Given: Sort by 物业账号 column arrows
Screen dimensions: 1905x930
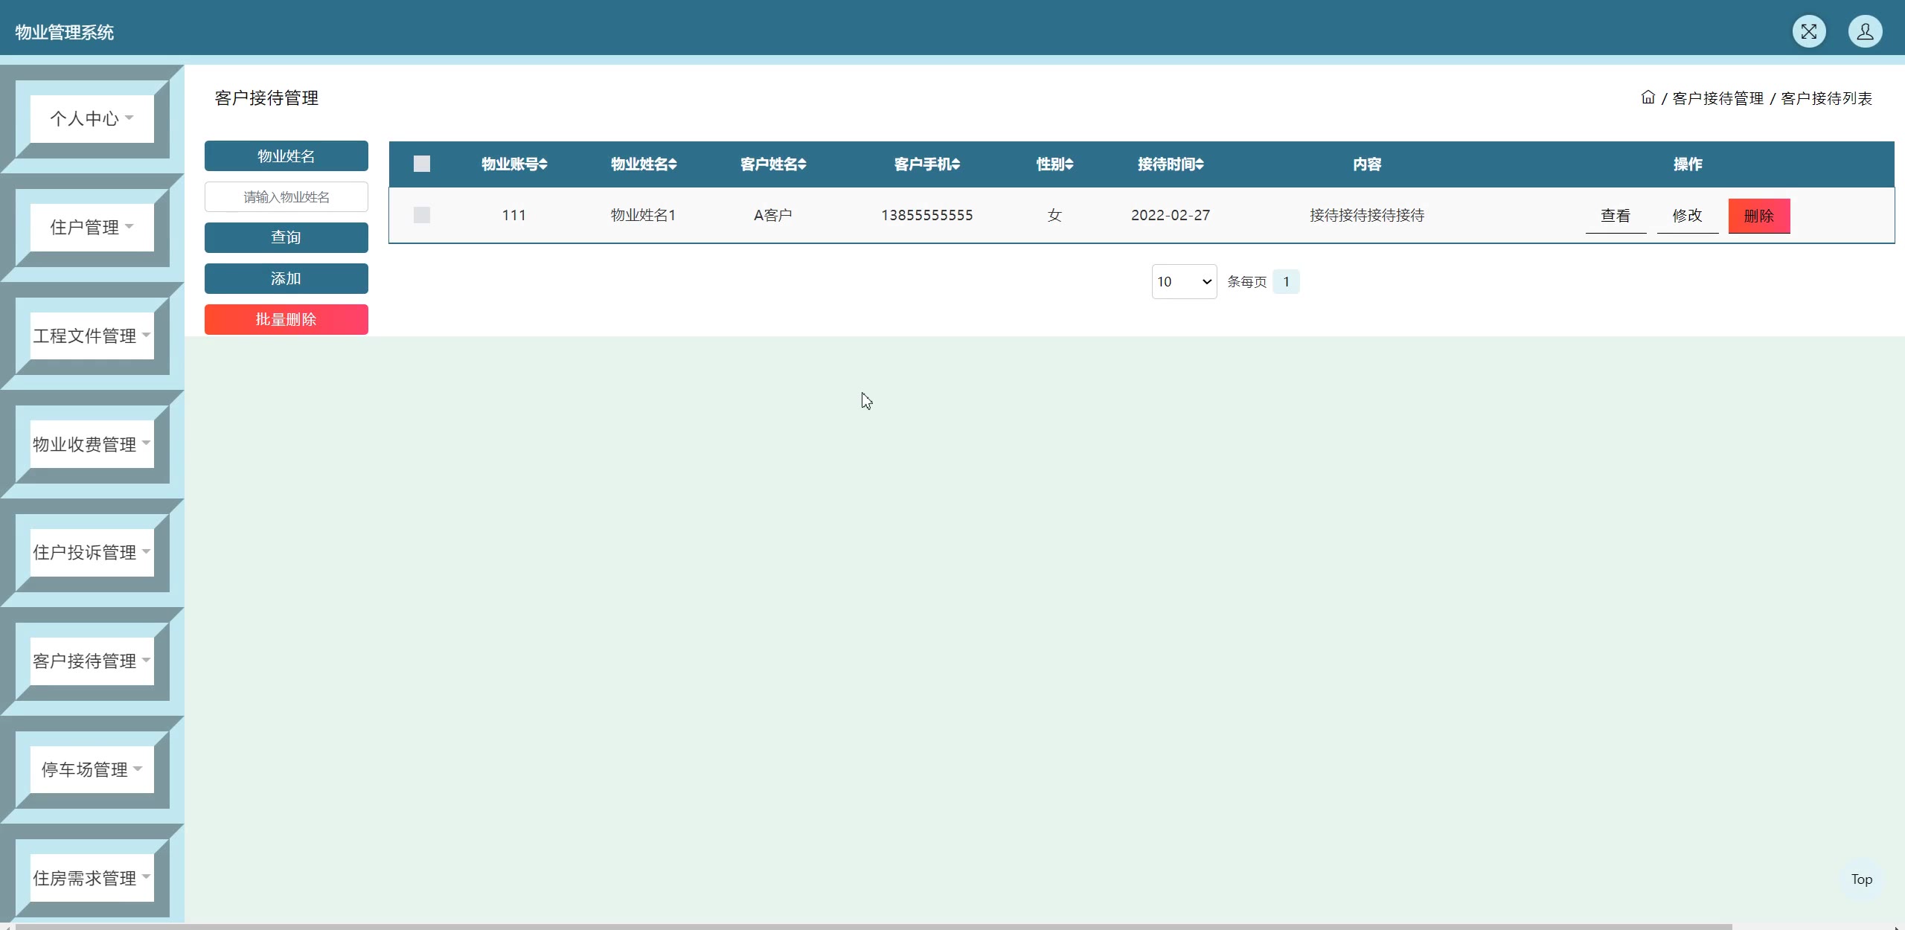Looking at the screenshot, I should coord(543,164).
